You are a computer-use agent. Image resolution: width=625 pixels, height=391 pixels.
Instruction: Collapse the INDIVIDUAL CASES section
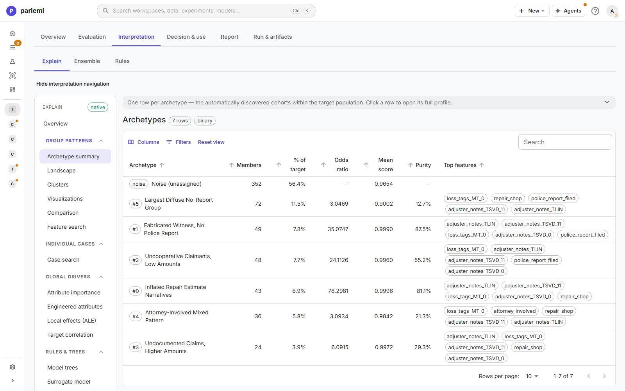101,244
